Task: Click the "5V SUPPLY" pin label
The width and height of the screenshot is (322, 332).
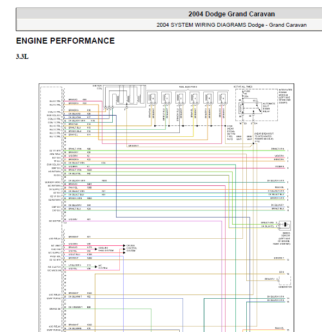Action: [55, 189]
